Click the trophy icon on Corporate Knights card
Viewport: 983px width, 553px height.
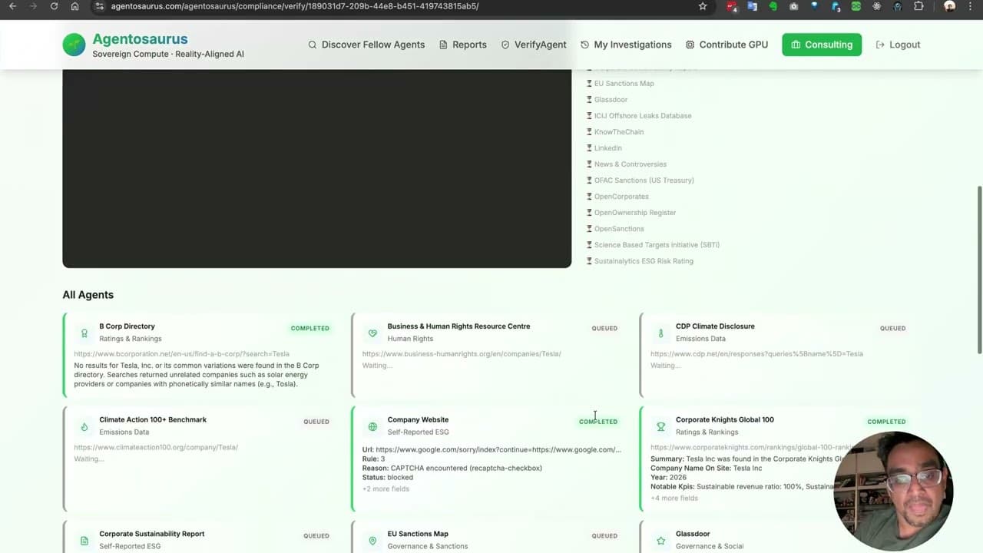tap(660, 427)
